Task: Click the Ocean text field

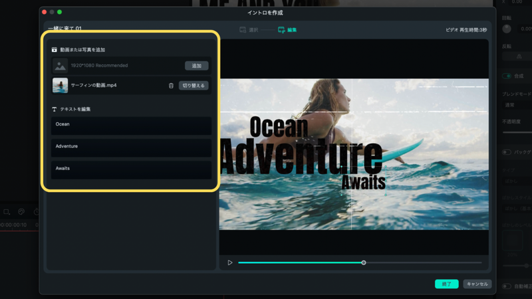Action: [131, 126]
